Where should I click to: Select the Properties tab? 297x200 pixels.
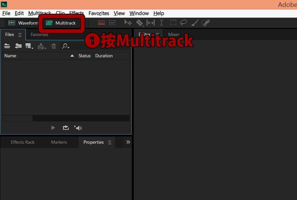[x=93, y=142]
